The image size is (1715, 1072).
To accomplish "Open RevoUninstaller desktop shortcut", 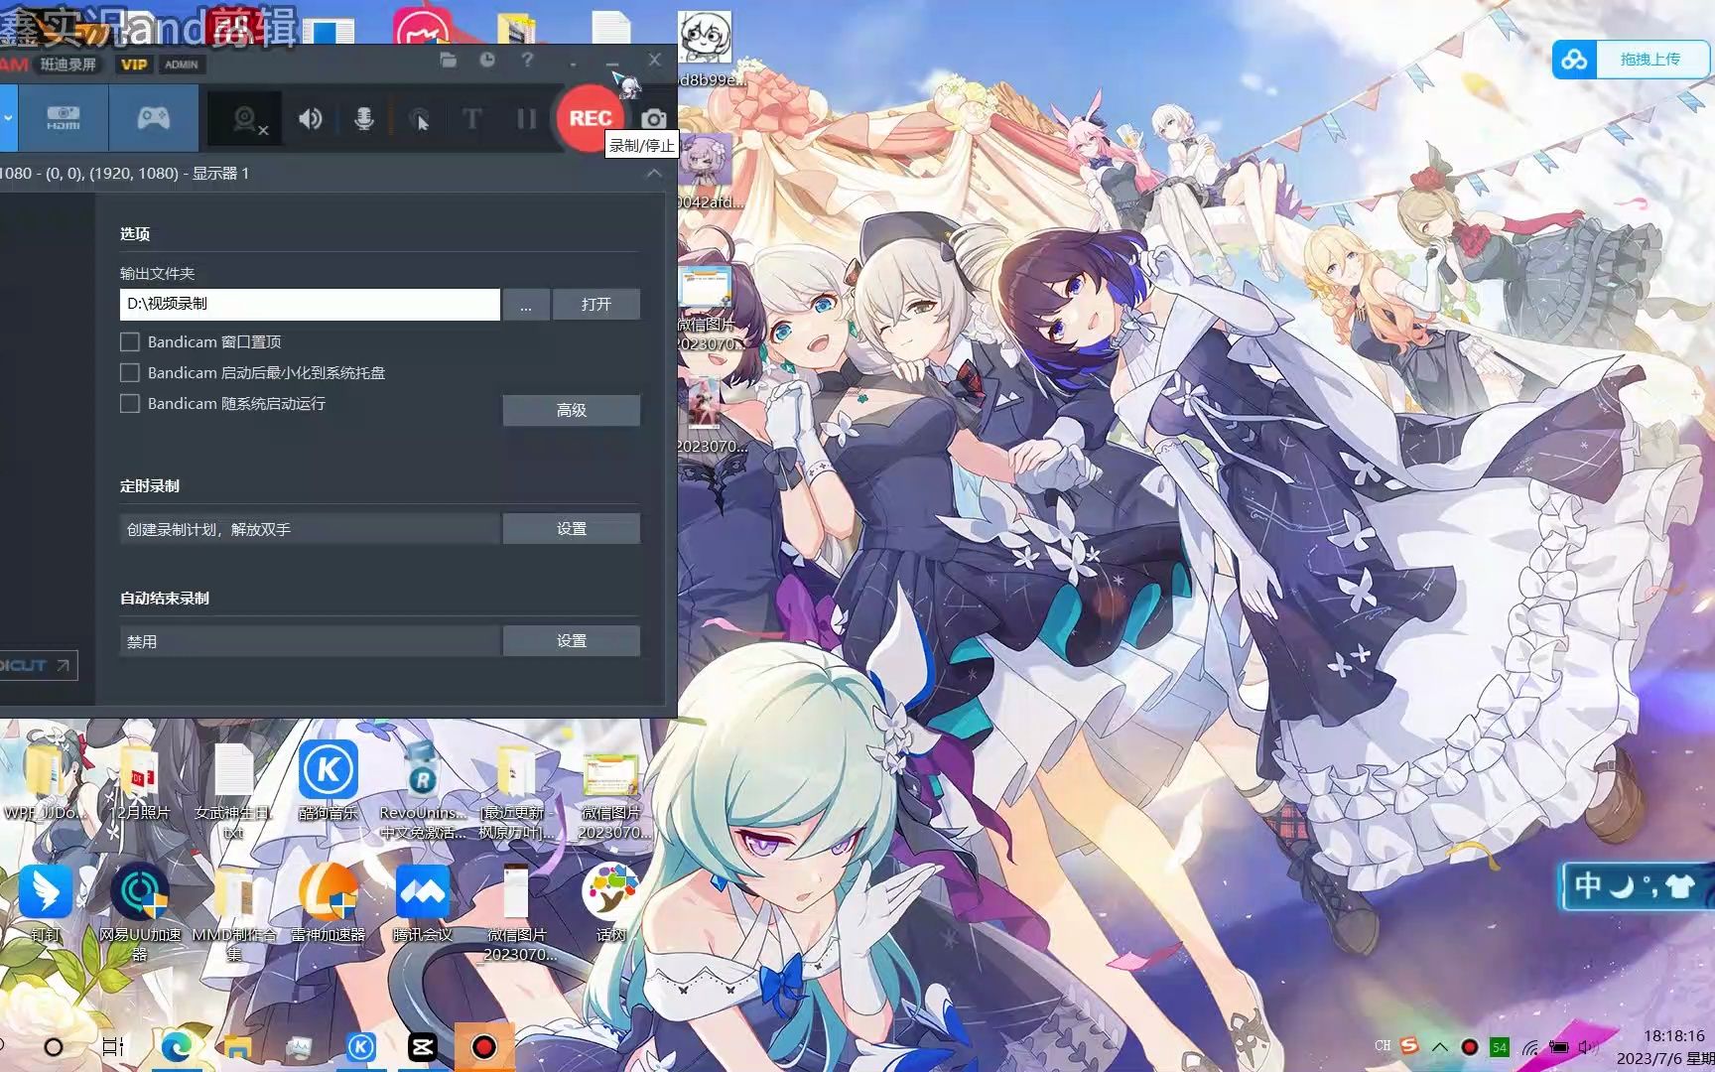I will (422, 791).
